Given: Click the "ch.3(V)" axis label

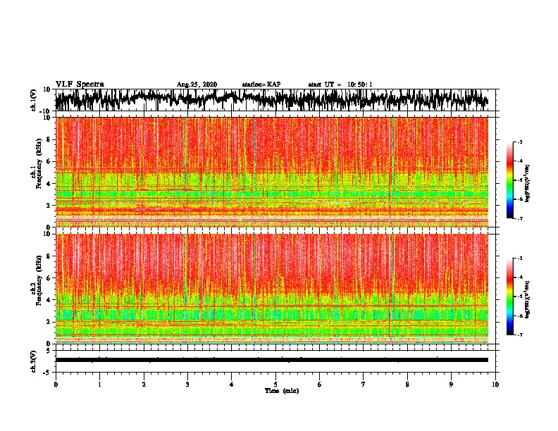Looking at the screenshot, I should click(x=34, y=361).
